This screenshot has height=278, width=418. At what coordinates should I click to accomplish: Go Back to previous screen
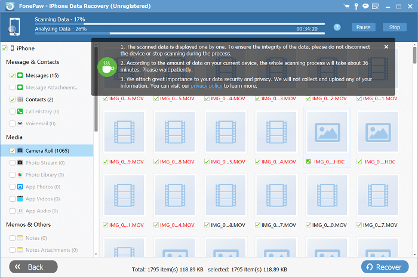click(x=33, y=267)
